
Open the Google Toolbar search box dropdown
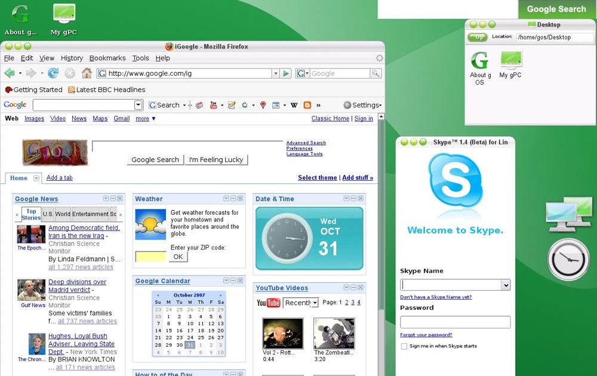coord(139,105)
